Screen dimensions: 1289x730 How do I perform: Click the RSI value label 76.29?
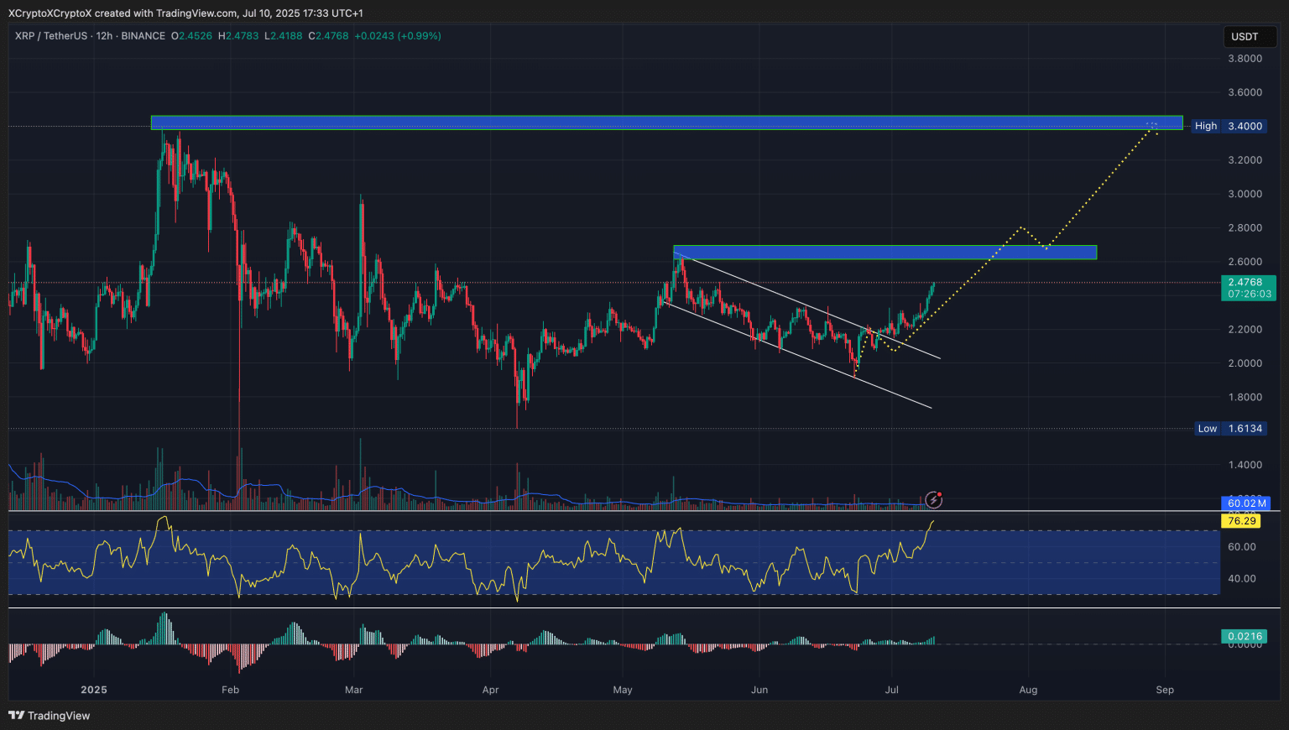[1242, 521]
